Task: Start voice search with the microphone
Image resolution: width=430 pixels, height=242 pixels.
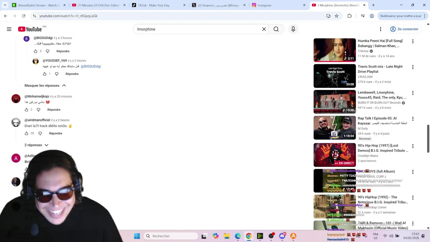Action: (293, 29)
